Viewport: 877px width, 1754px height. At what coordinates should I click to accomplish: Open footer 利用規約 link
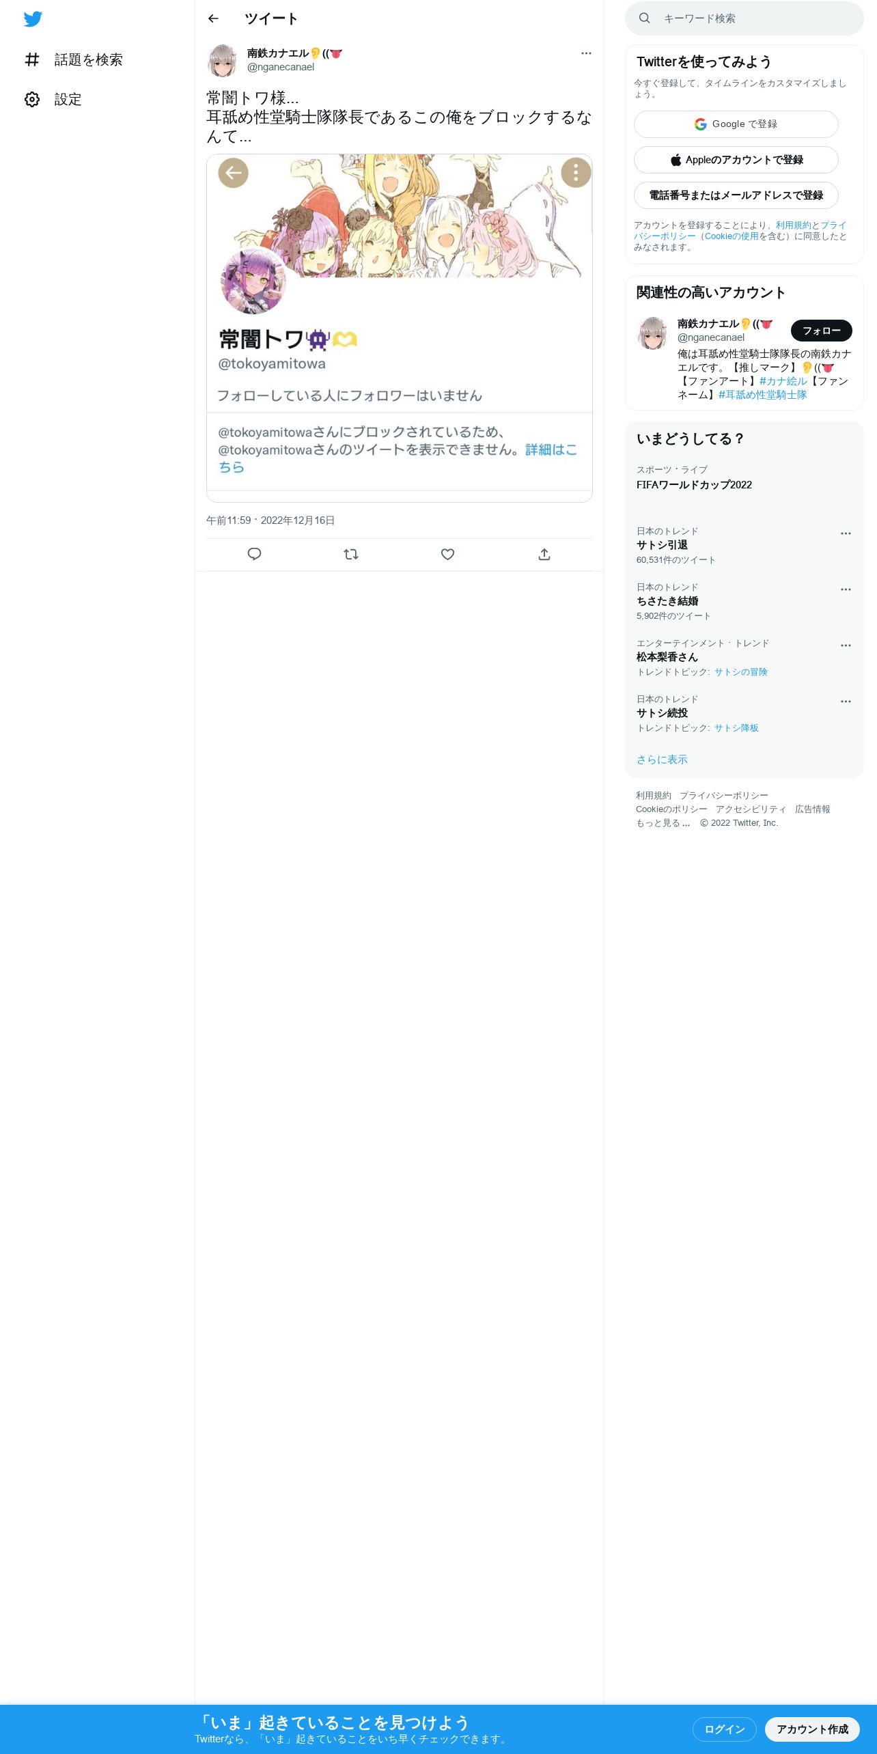click(x=654, y=796)
